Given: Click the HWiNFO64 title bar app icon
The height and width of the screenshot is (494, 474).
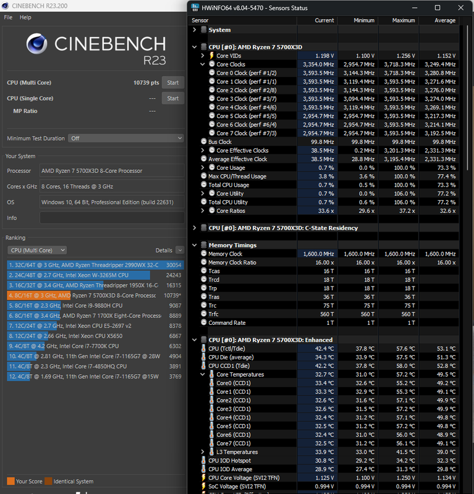Looking at the screenshot, I should [195, 7].
